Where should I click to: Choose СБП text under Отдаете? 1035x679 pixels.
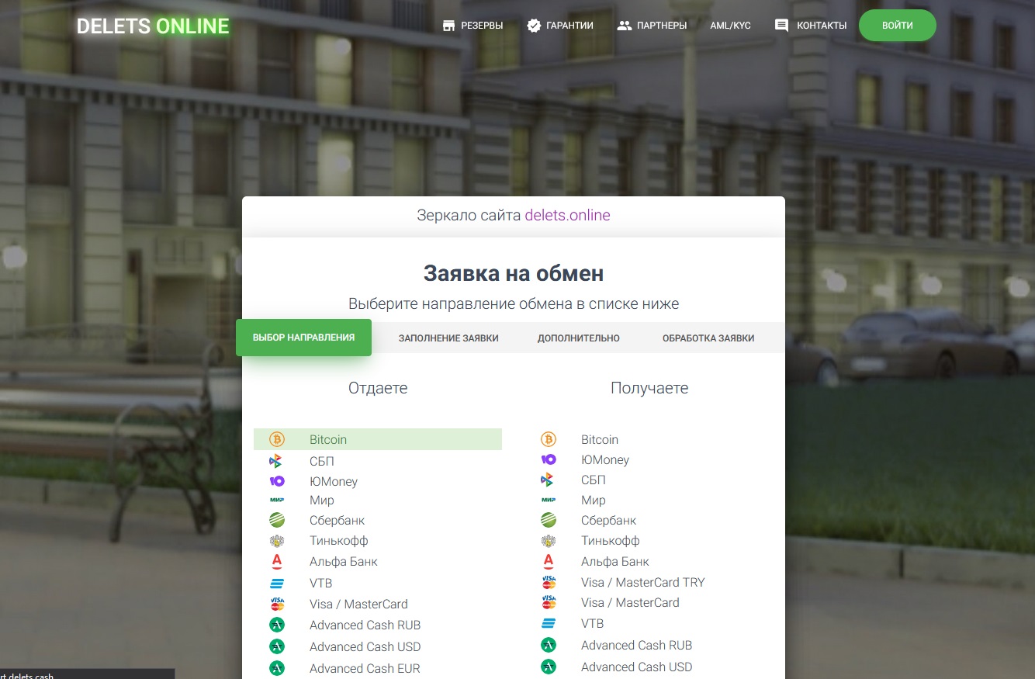click(x=322, y=461)
